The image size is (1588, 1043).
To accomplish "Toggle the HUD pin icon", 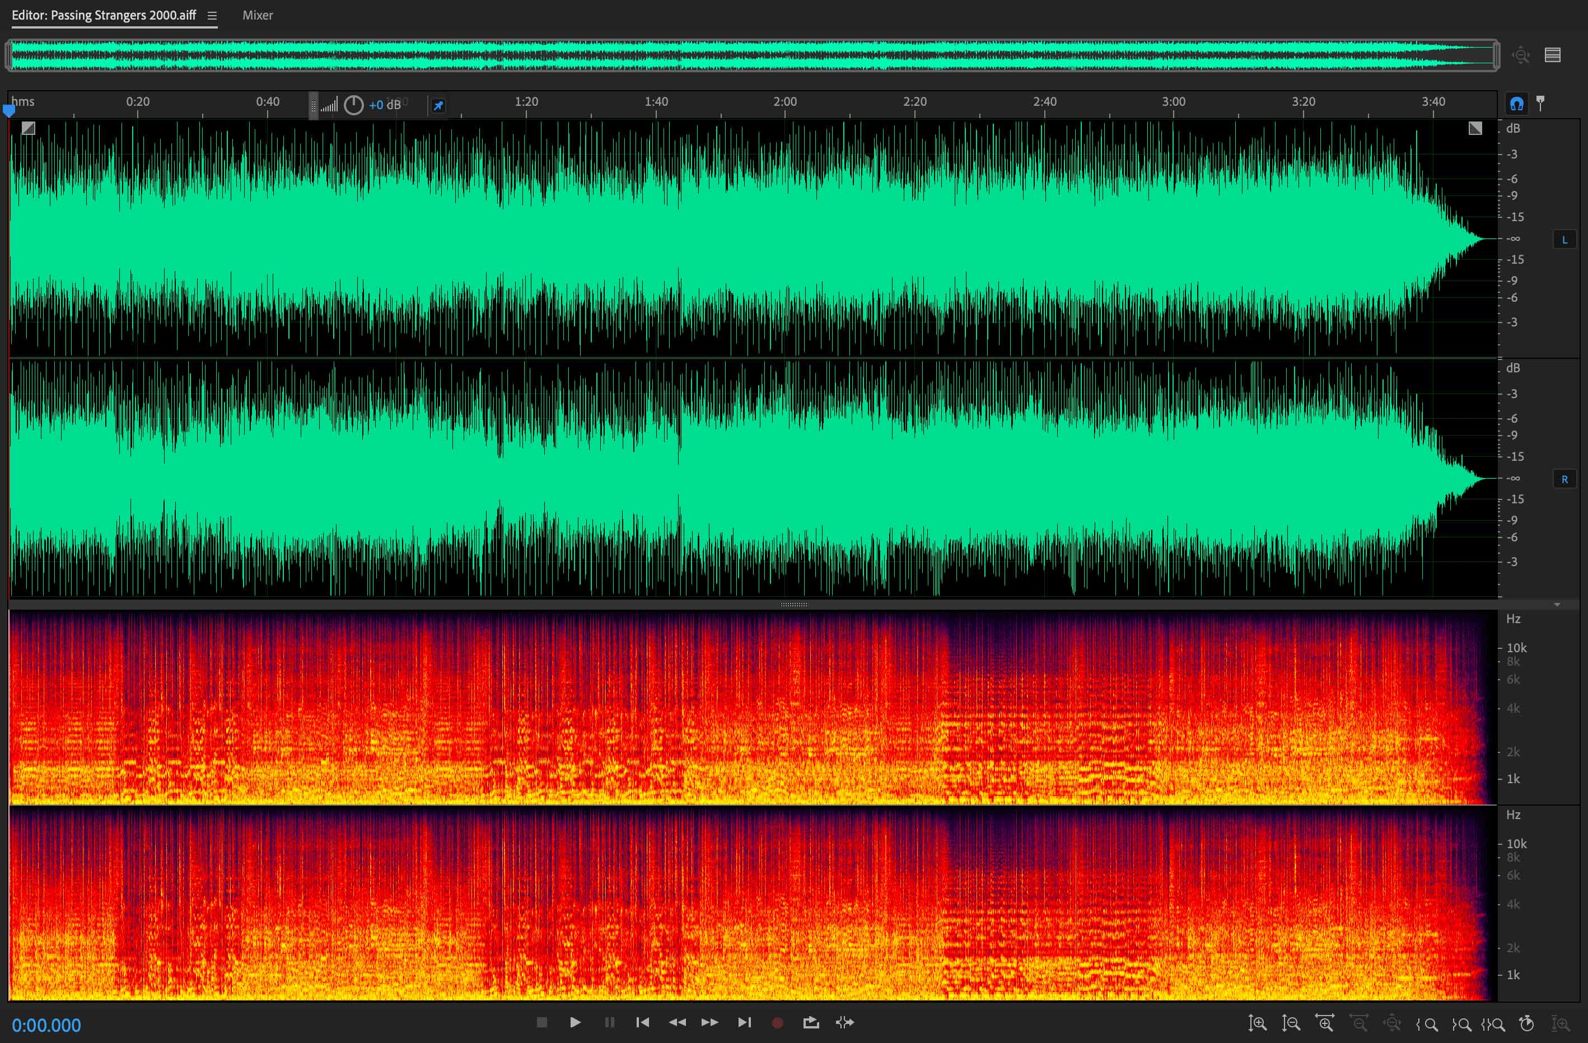I will point(438,105).
